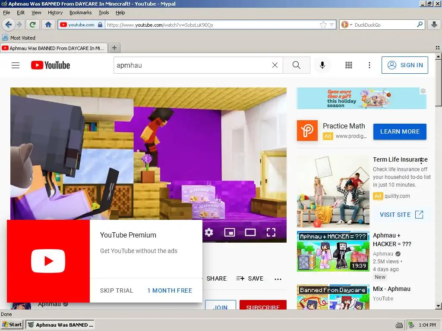Select the Aphmau Was BANNED tab

tap(54, 48)
